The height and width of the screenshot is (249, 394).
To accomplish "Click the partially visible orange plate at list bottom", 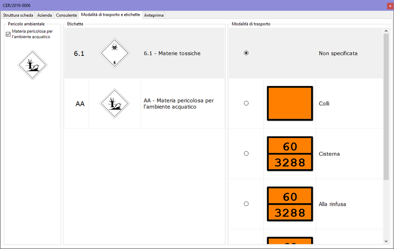I will 290,241.
